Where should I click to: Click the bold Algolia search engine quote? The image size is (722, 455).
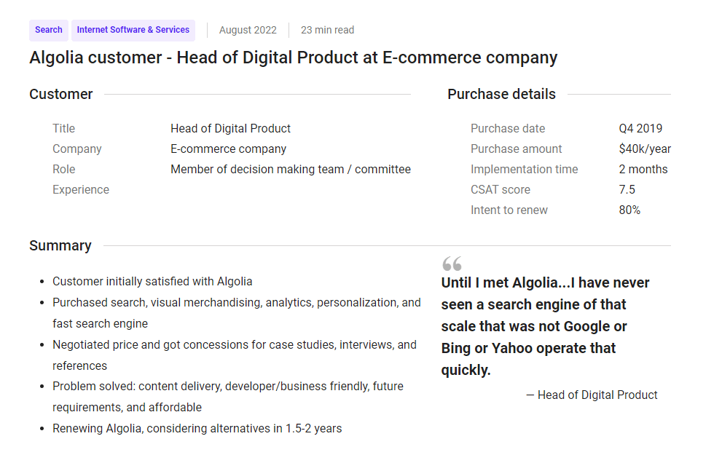[x=545, y=326]
